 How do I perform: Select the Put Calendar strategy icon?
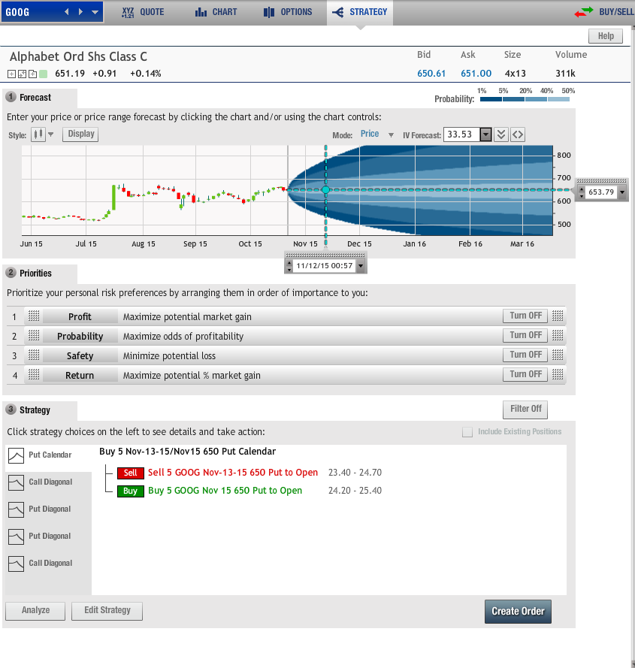[16, 455]
